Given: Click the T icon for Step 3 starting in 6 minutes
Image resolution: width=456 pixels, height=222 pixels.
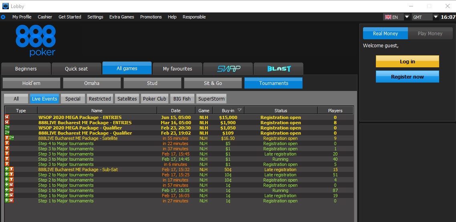Looking at the screenshot, I should coord(7,164).
